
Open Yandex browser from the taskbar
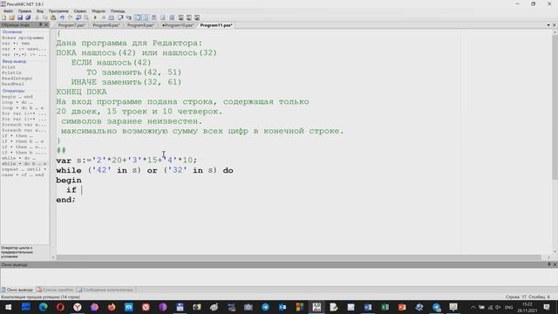(x=78, y=307)
